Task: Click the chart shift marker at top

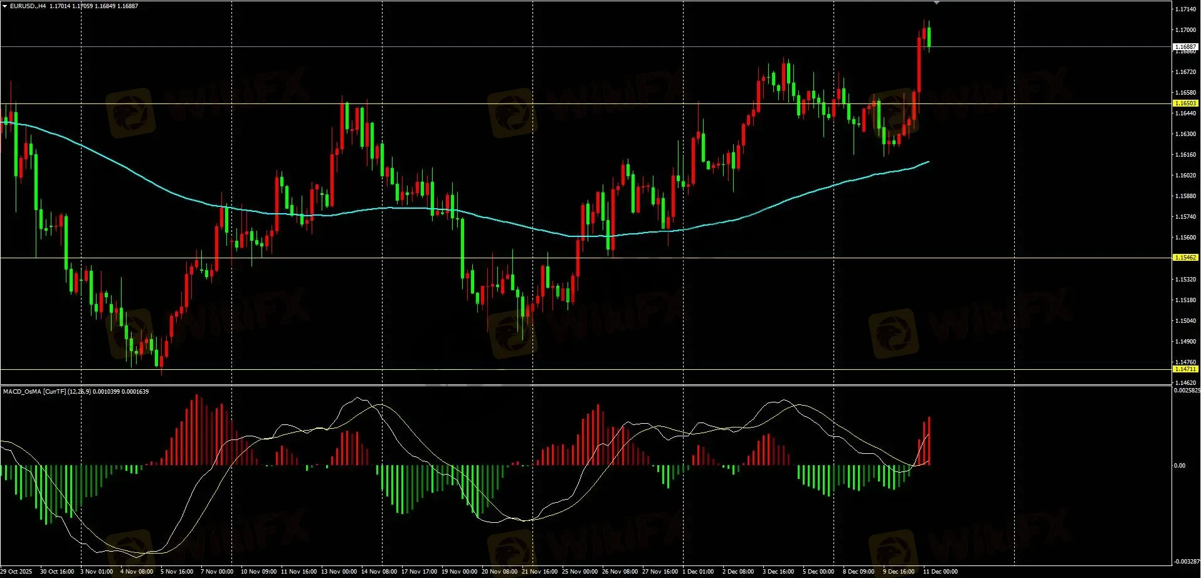Action: point(936,3)
